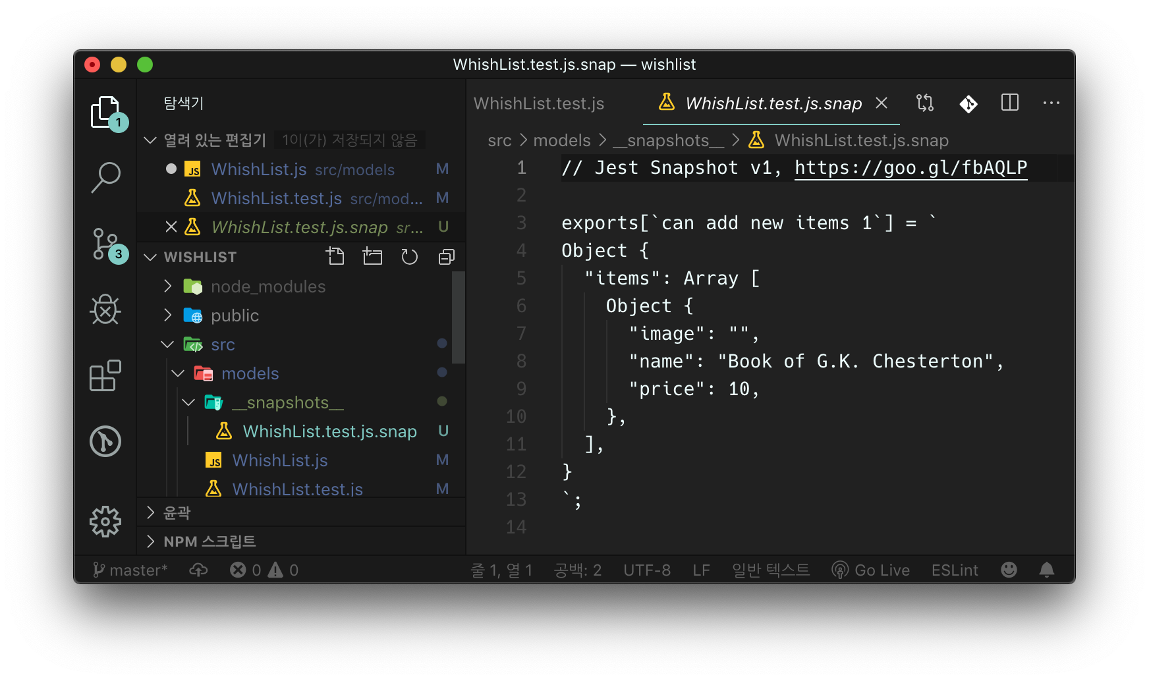Open the Search view icon
The height and width of the screenshot is (681, 1149).
[x=105, y=178]
